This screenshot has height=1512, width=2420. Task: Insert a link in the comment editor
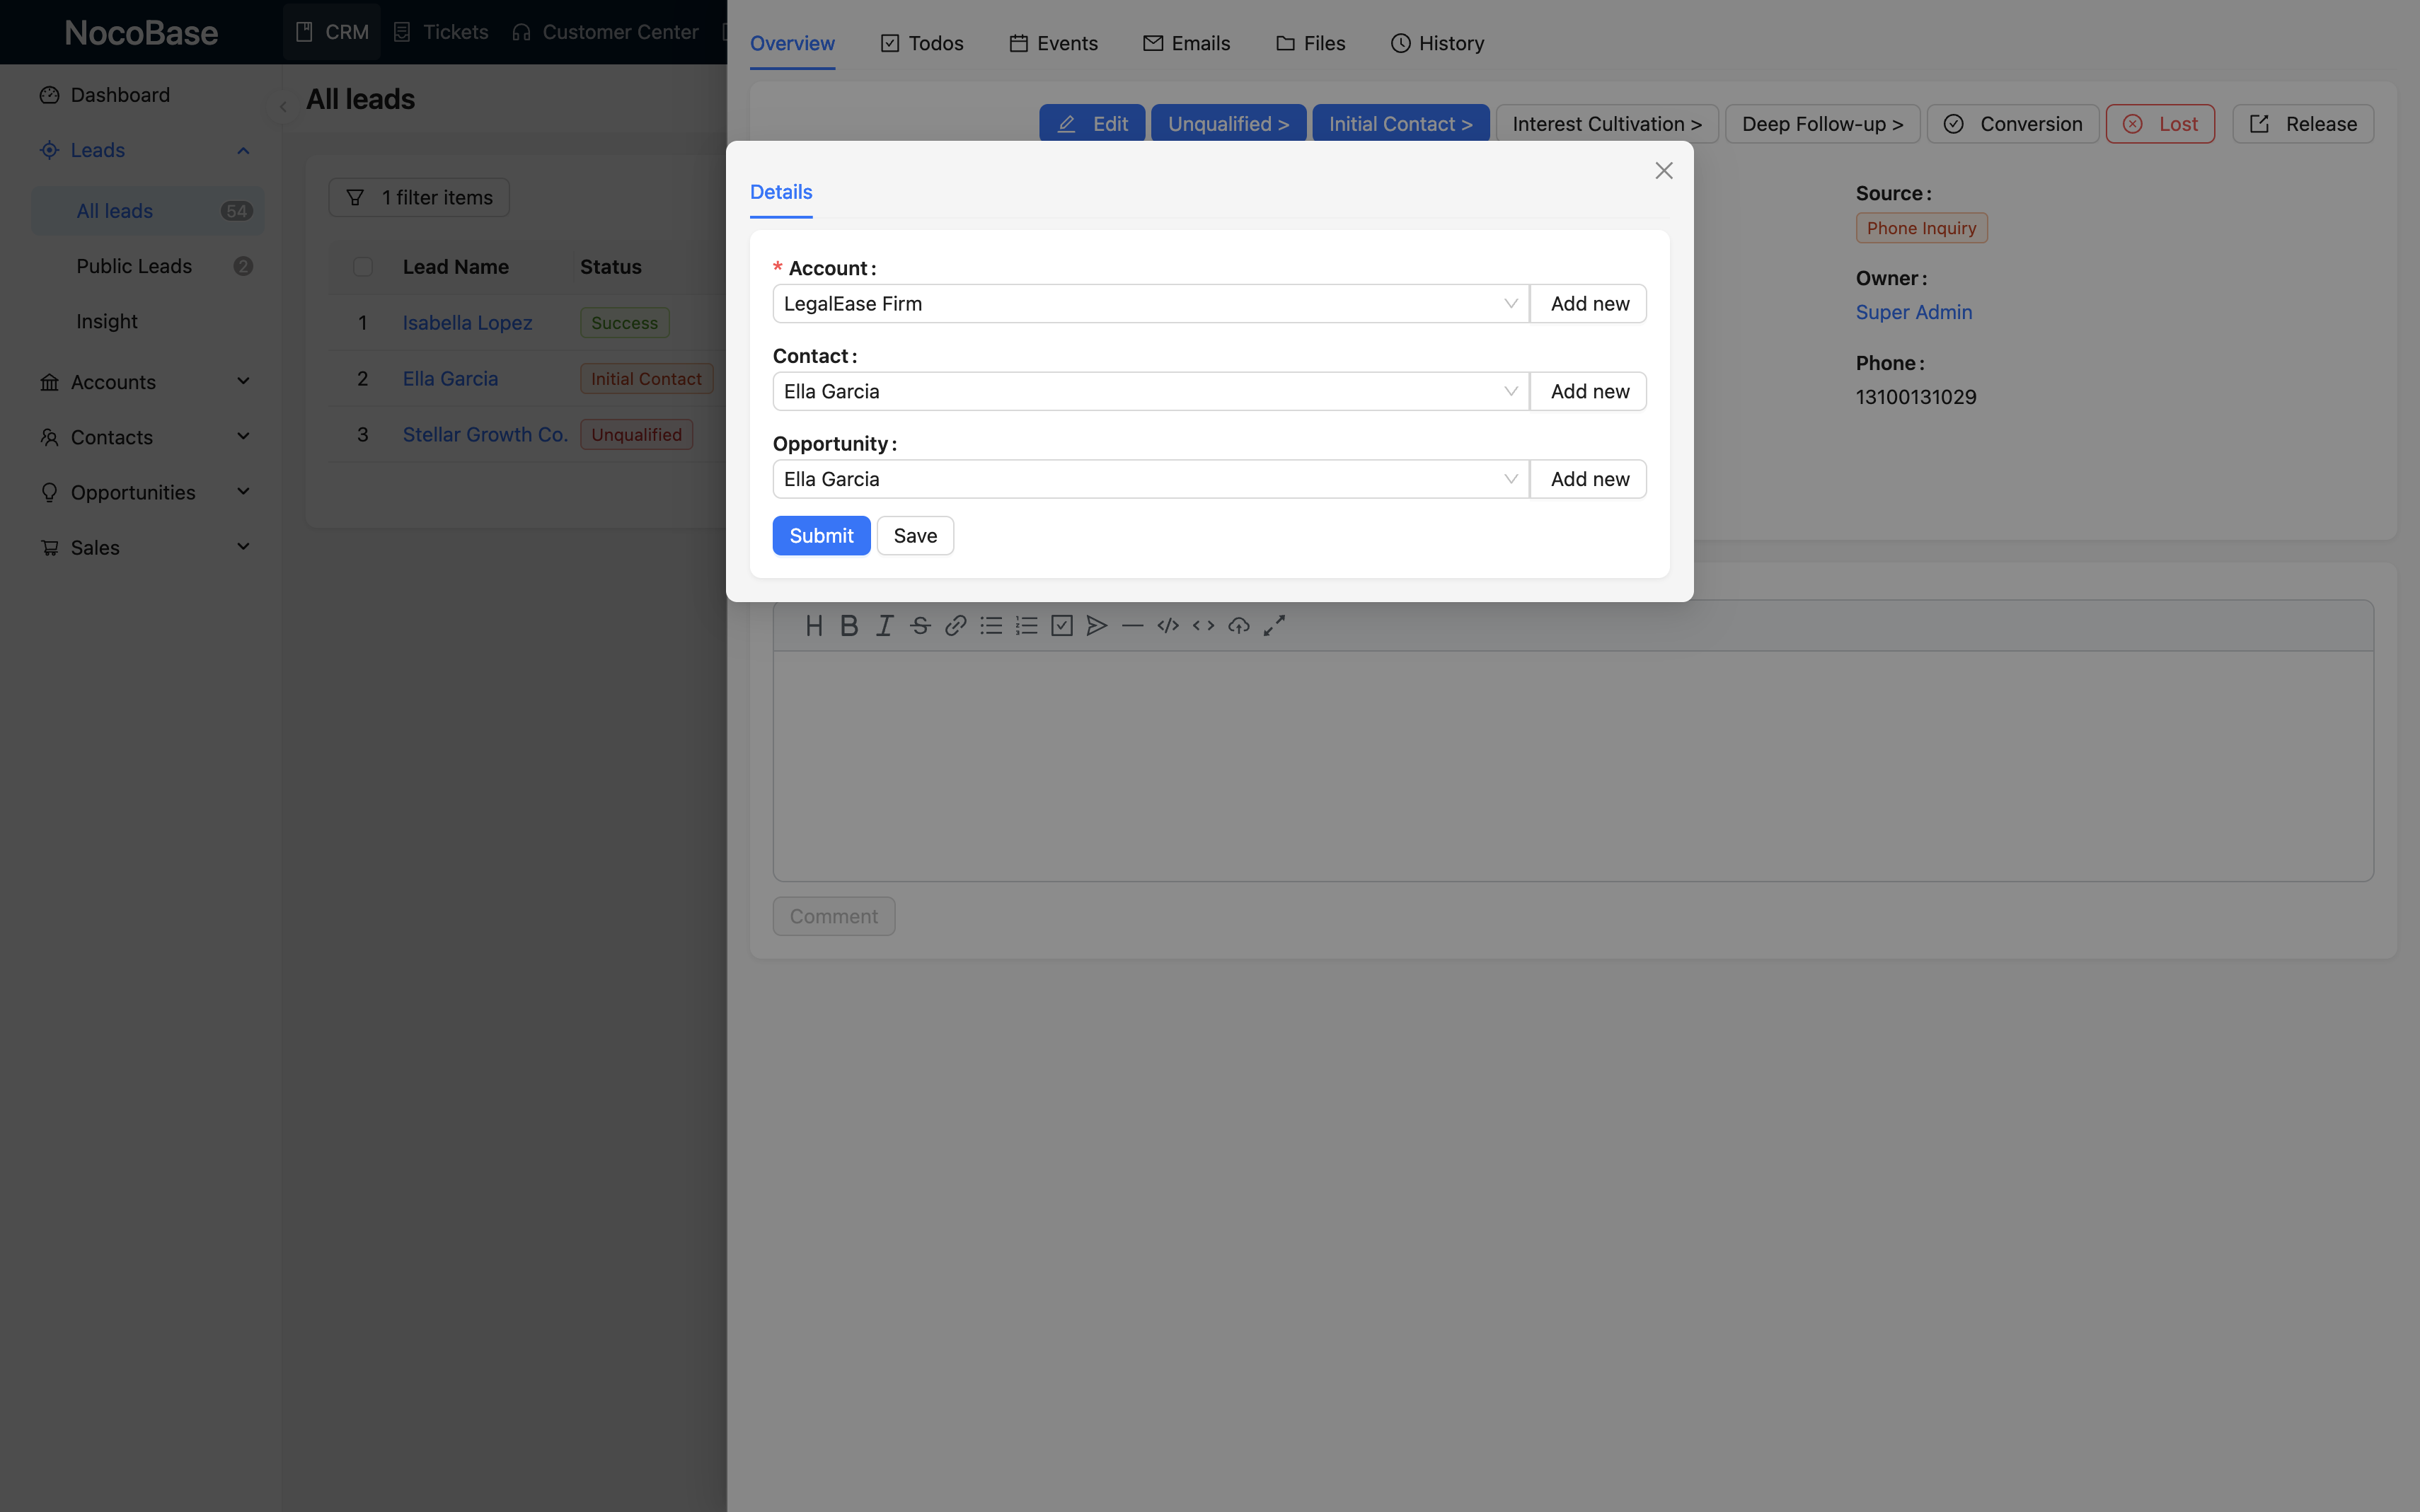coord(955,625)
